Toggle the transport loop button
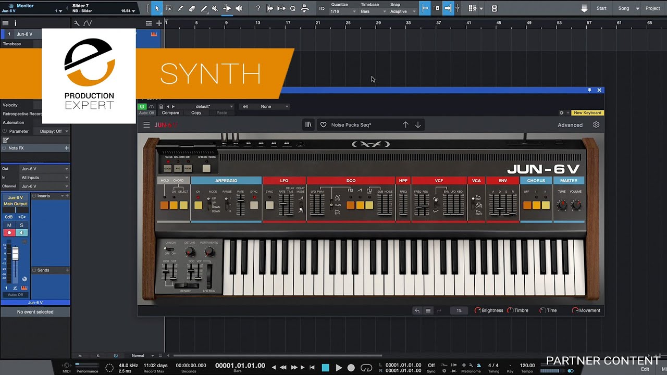The width and height of the screenshot is (667, 375). coord(366,368)
